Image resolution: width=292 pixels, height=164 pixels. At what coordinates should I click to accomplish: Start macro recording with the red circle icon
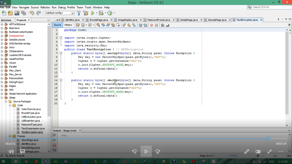point(151,25)
